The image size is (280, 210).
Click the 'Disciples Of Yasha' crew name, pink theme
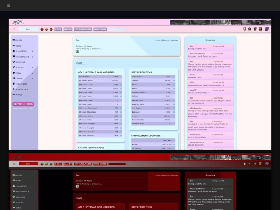coord(84,46)
